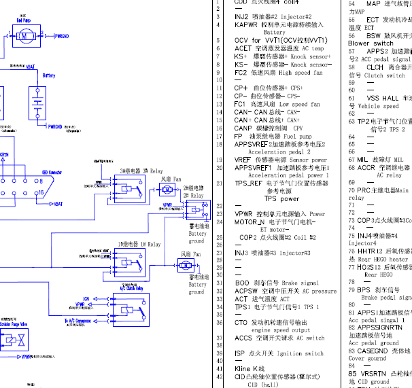This screenshot has width=412, height=388.
Task: Click the fan motor beside 1# Relay
Action: click(186, 265)
